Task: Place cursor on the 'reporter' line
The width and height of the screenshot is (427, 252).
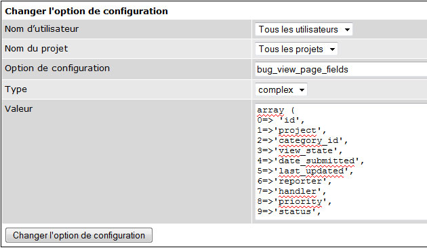Action: point(294,181)
